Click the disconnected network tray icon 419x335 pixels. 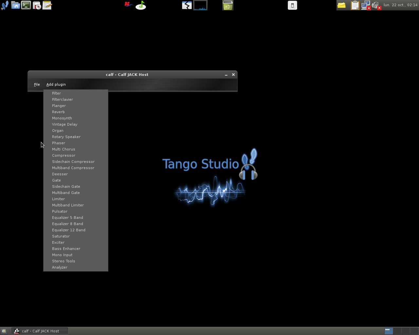tap(366, 5)
